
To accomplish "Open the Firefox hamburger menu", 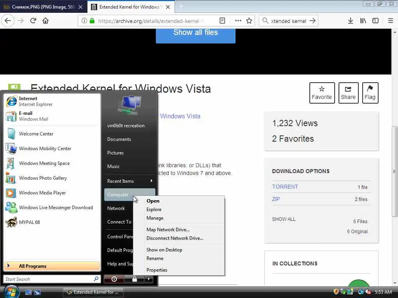I will pyautogui.click(x=391, y=21).
